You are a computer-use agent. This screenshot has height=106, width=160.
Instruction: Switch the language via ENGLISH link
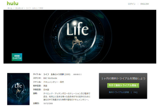(144, 4)
